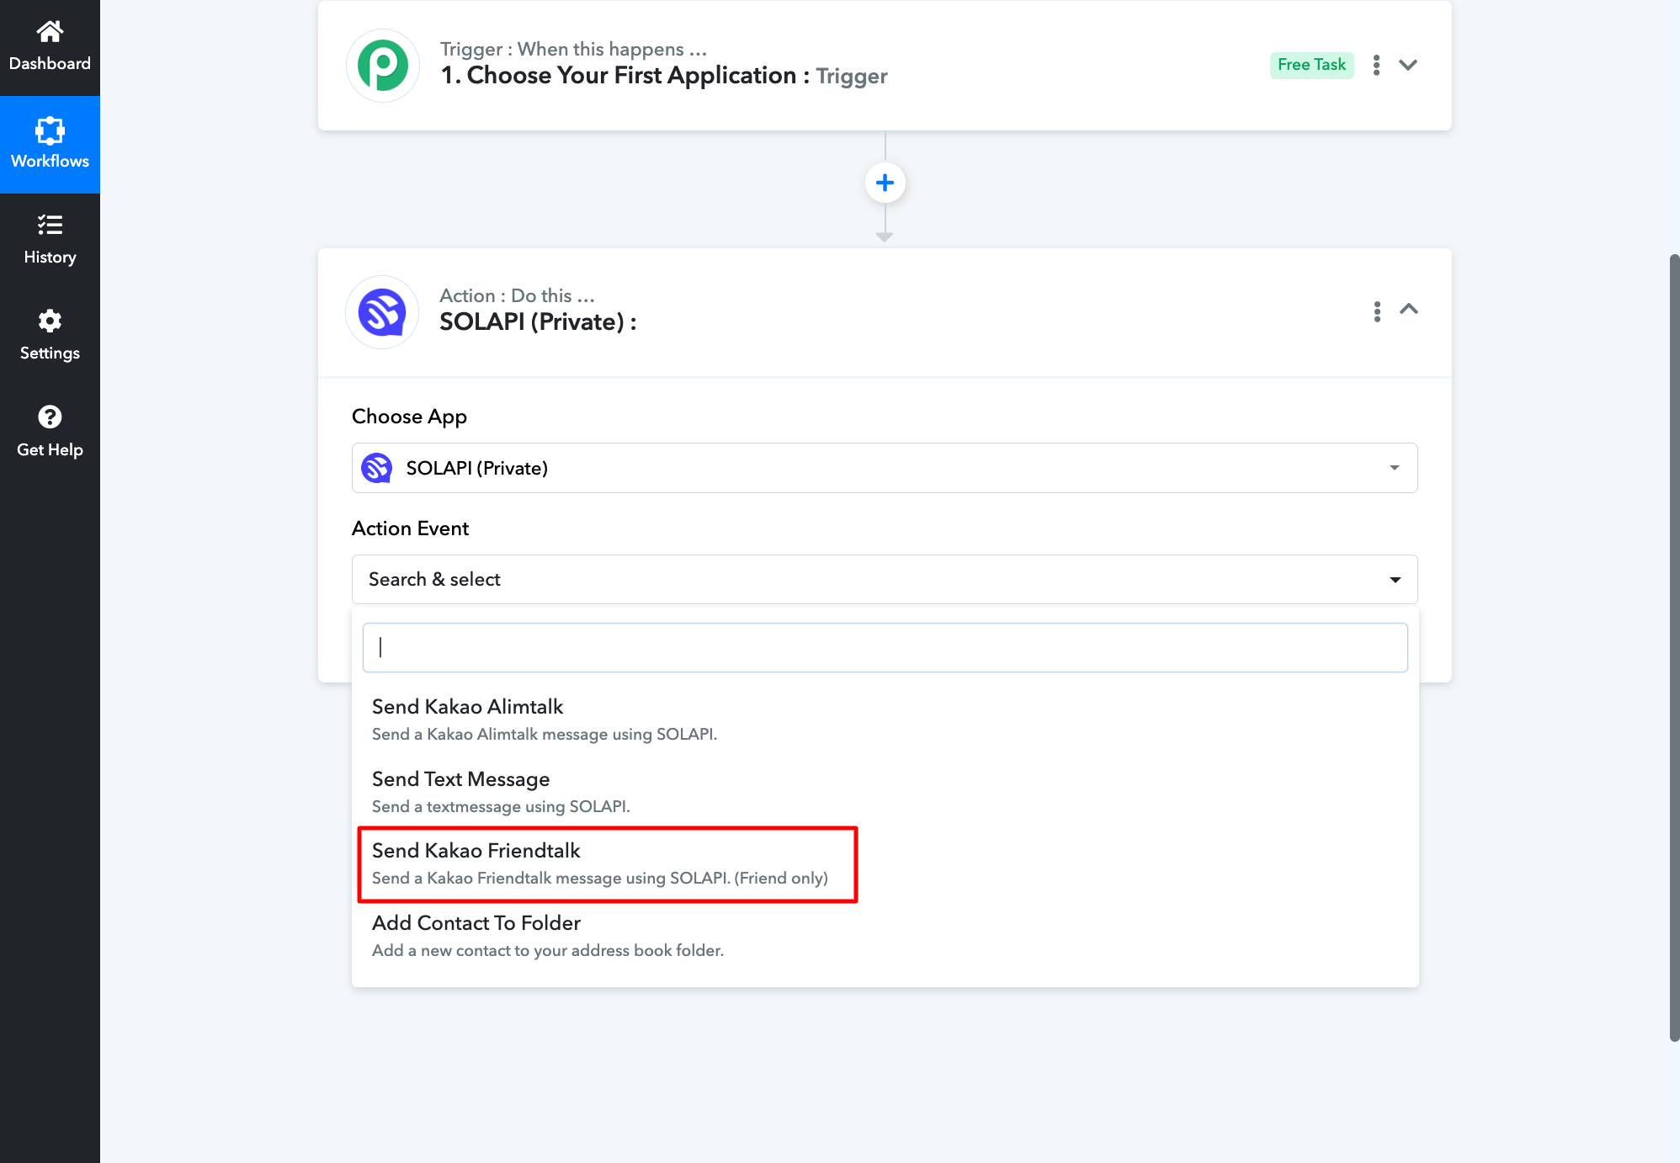This screenshot has height=1163, width=1680.
Task: Click the Pabbly trigger app logo
Action: pos(383,66)
